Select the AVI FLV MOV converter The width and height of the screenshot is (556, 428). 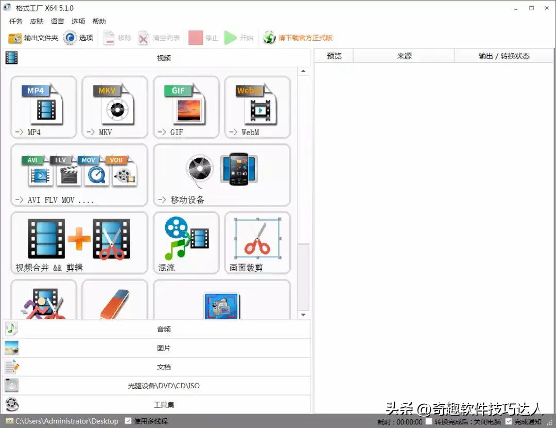(78, 175)
